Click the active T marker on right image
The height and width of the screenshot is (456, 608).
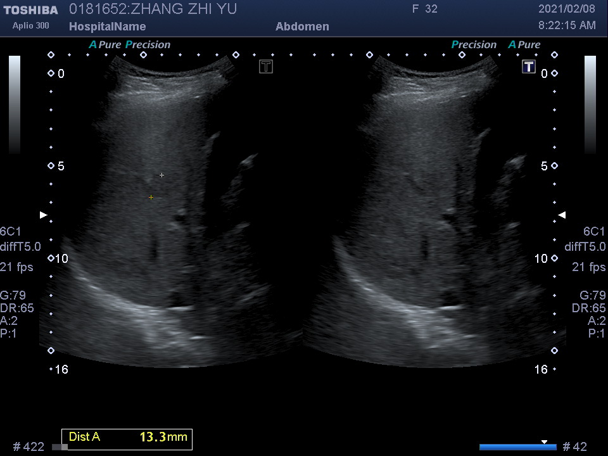529,66
